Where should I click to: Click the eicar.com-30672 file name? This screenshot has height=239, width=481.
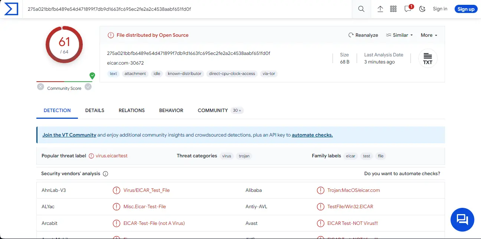coord(125,63)
